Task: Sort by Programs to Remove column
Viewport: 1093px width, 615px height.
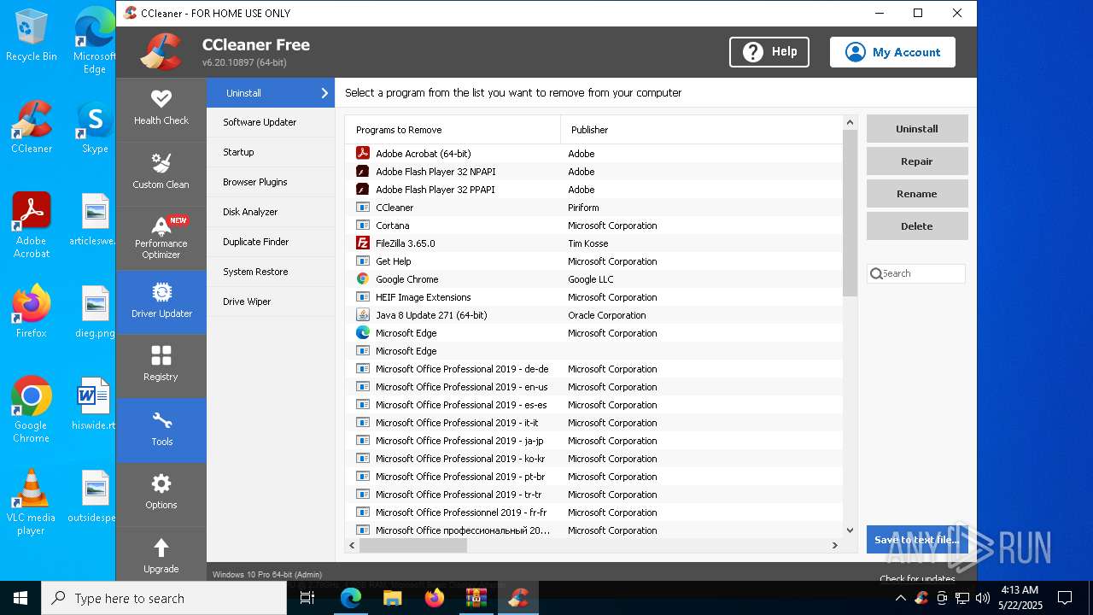Action: pos(453,130)
